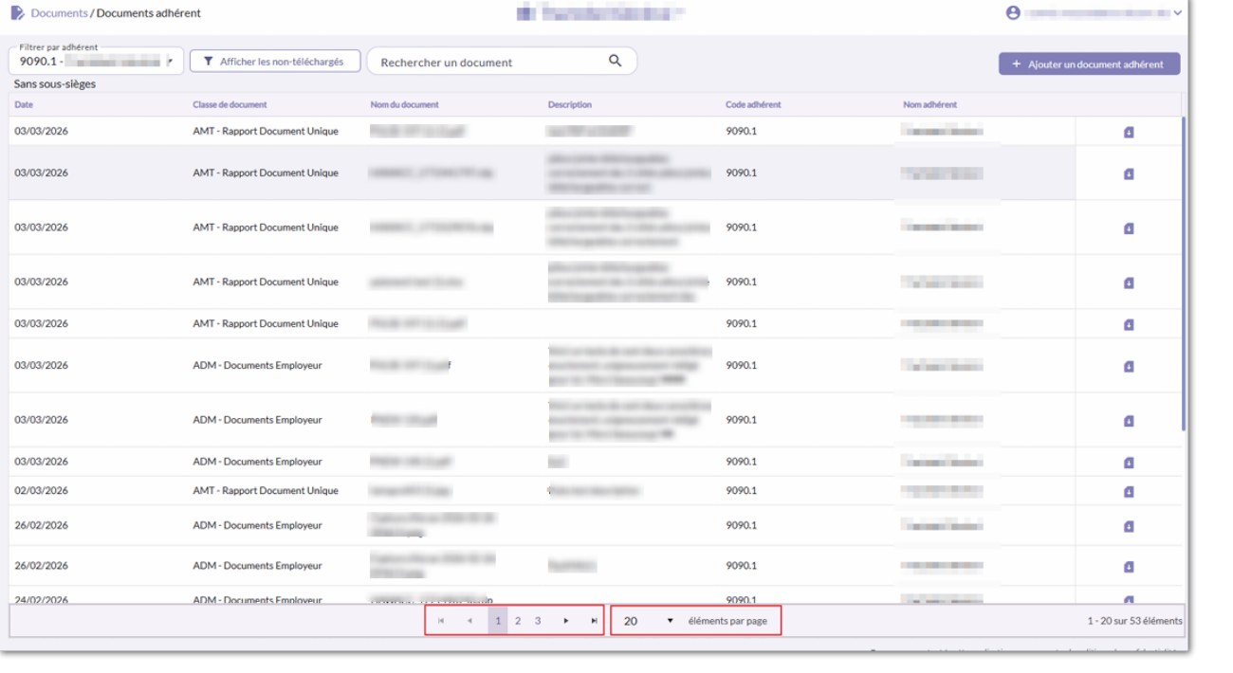Sort by the Date column header

pos(24,104)
